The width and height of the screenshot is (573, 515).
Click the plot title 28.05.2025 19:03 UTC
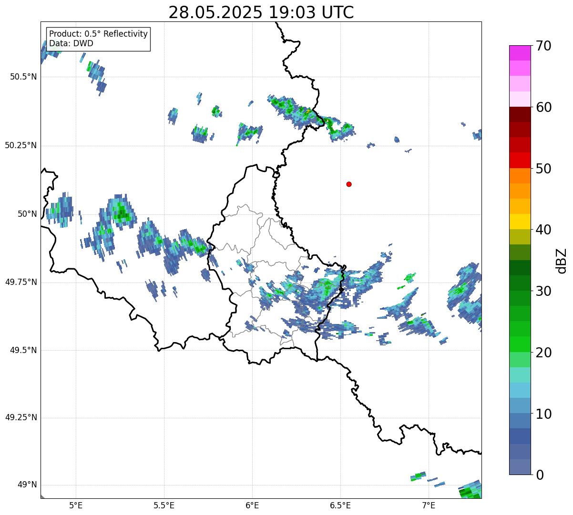(261, 12)
